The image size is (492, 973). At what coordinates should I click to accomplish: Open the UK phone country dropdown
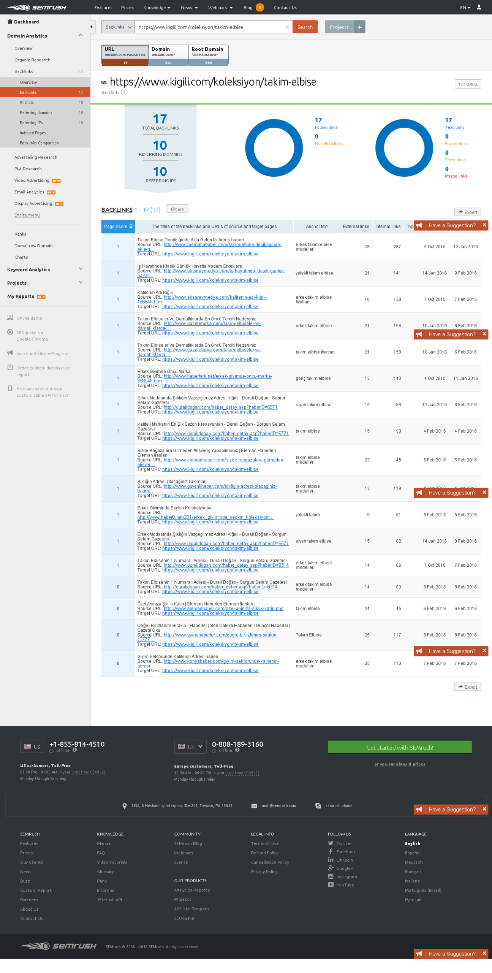point(190,746)
